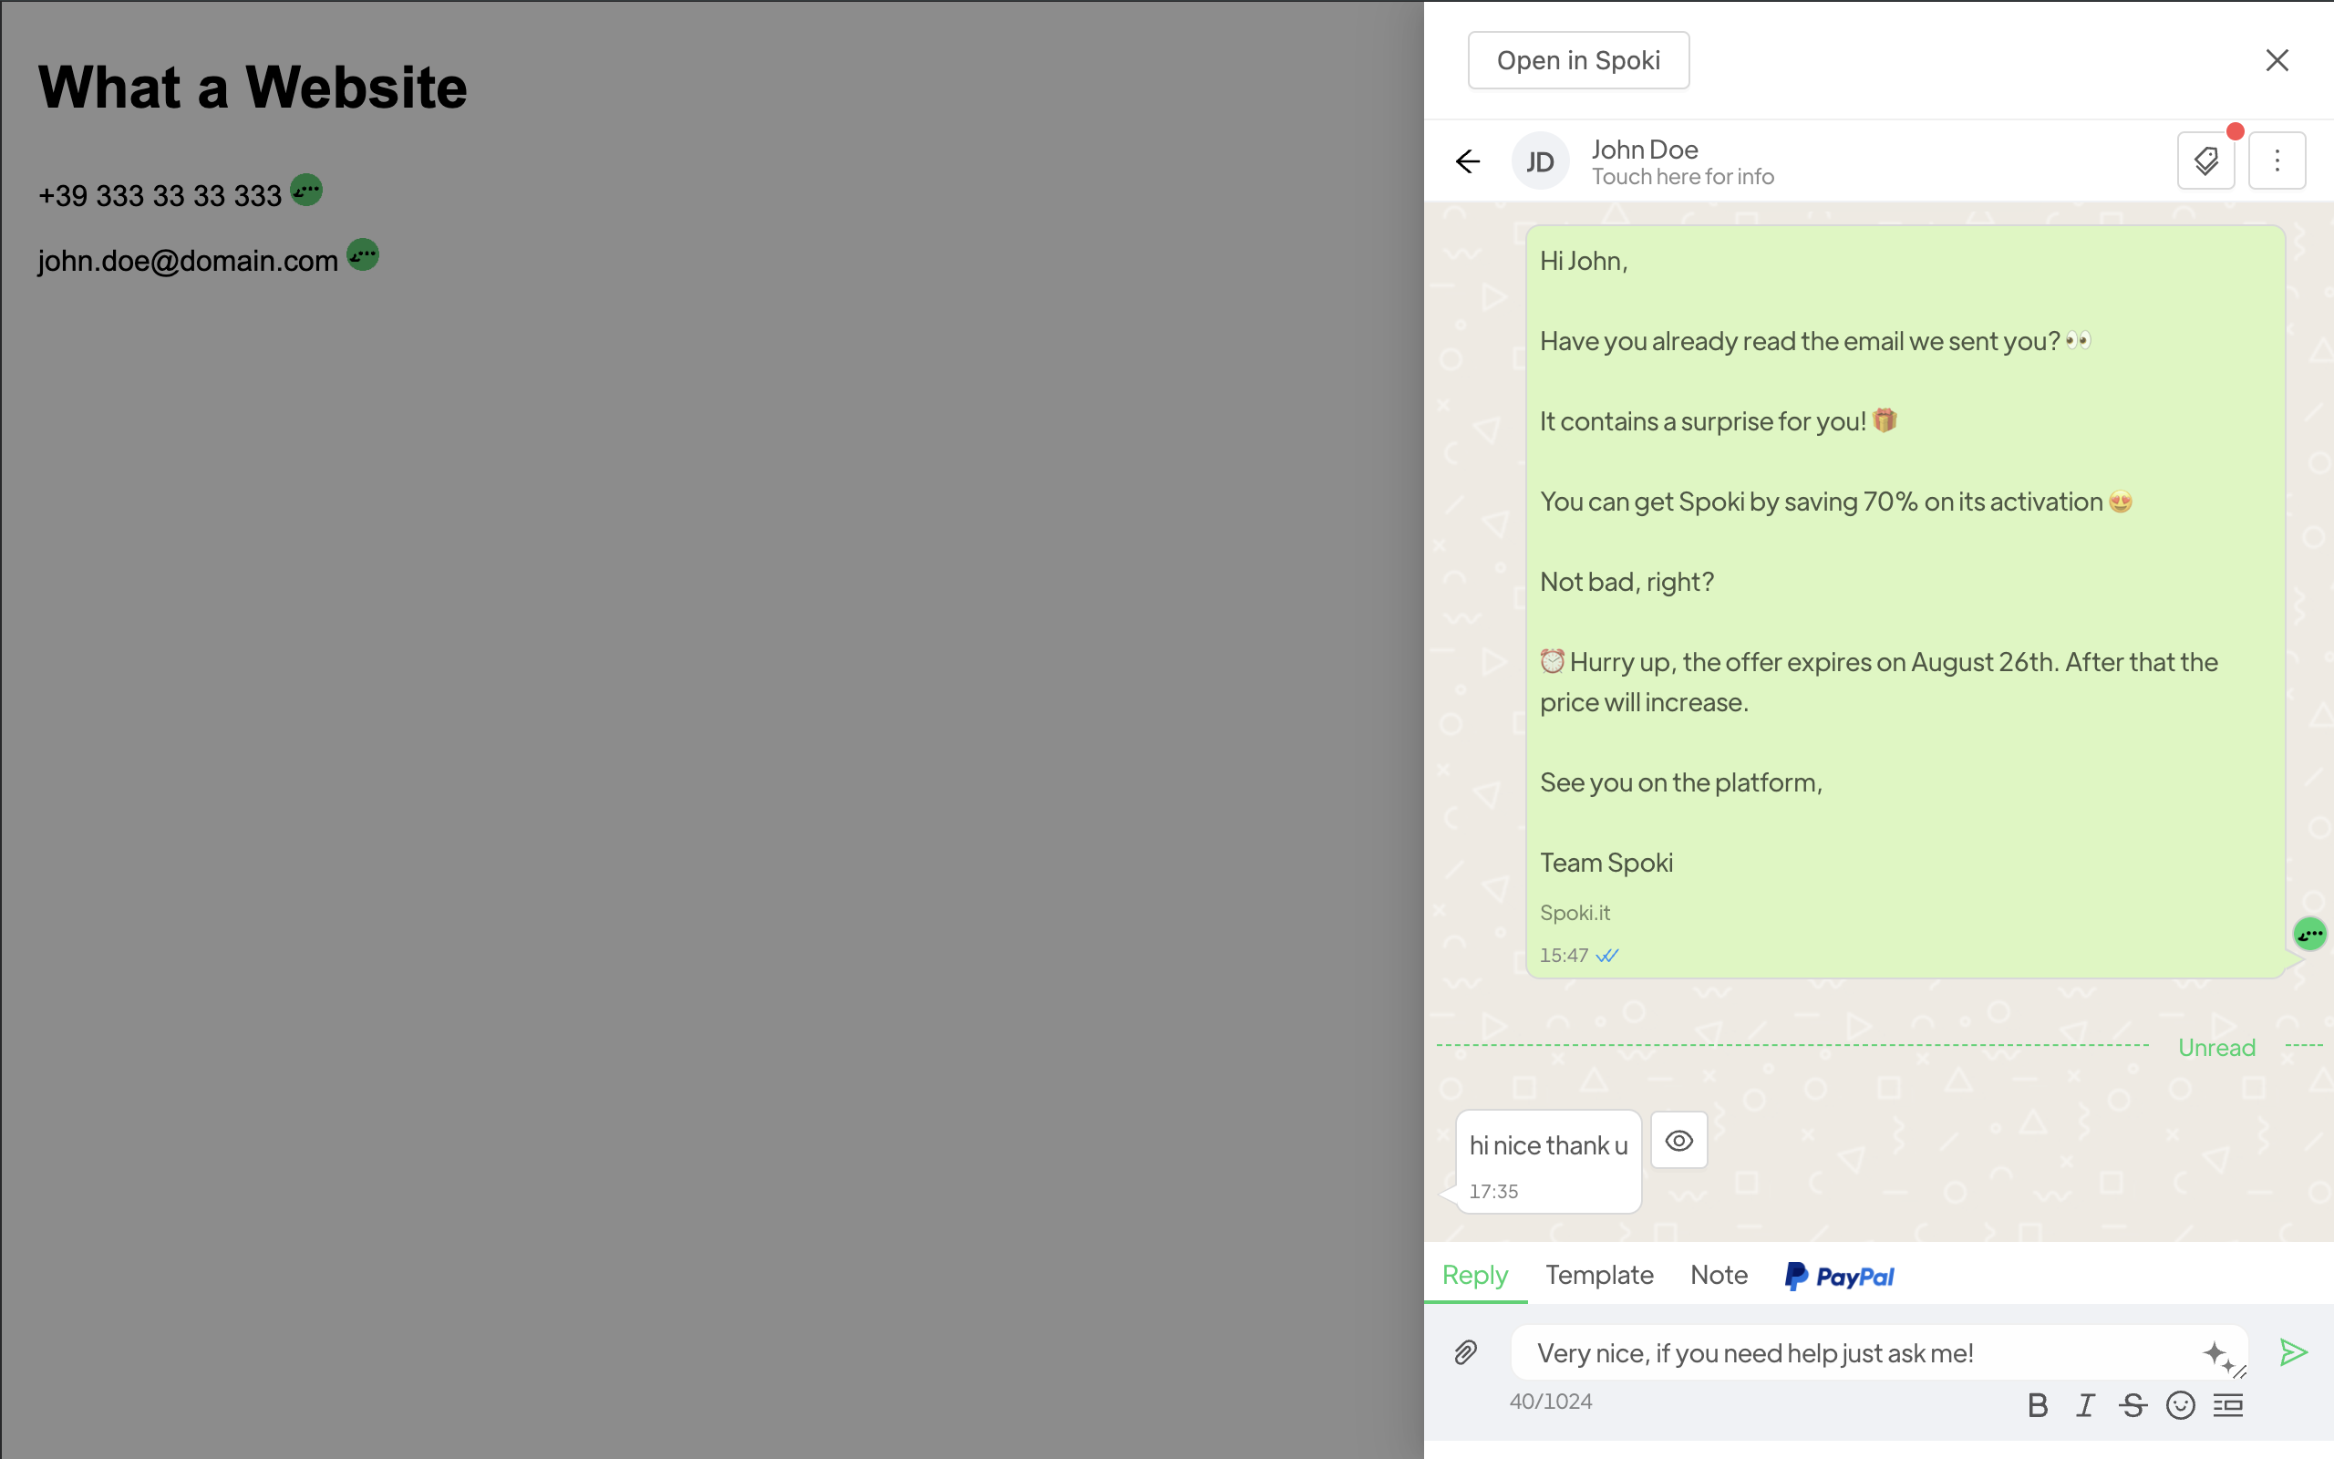Click the paperclip attachment icon
The height and width of the screenshot is (1459, 2334).
[x=1465, y=1353]
